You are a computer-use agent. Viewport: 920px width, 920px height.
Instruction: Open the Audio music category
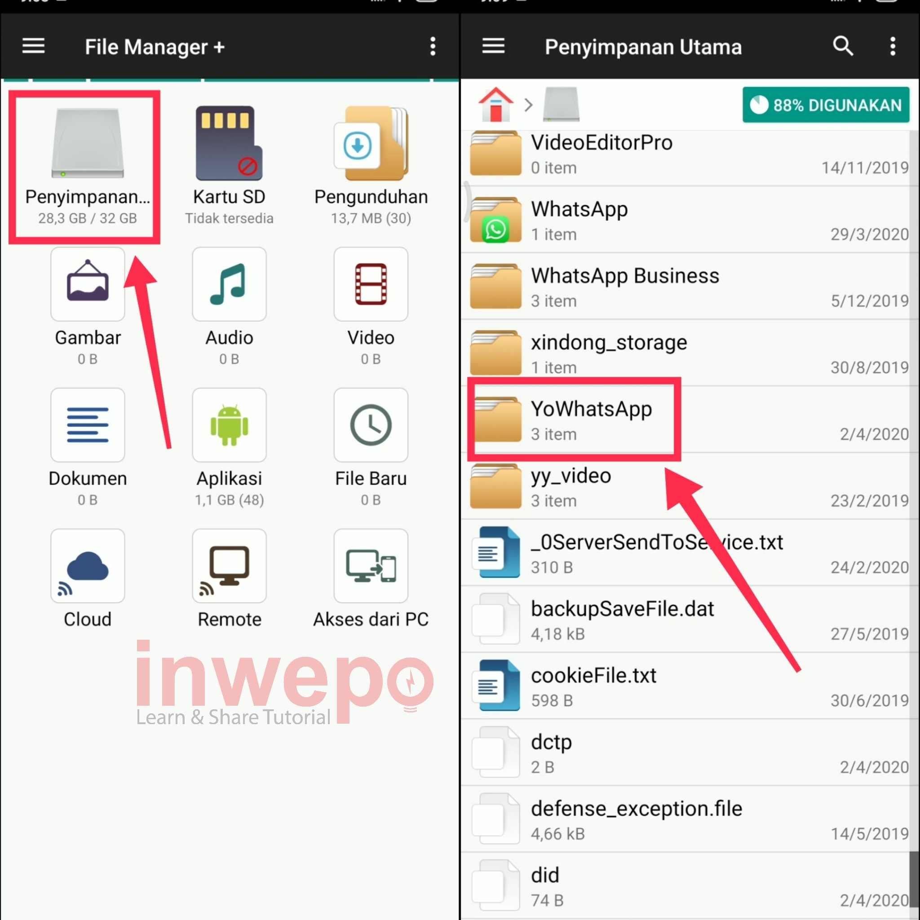point(229,284)
